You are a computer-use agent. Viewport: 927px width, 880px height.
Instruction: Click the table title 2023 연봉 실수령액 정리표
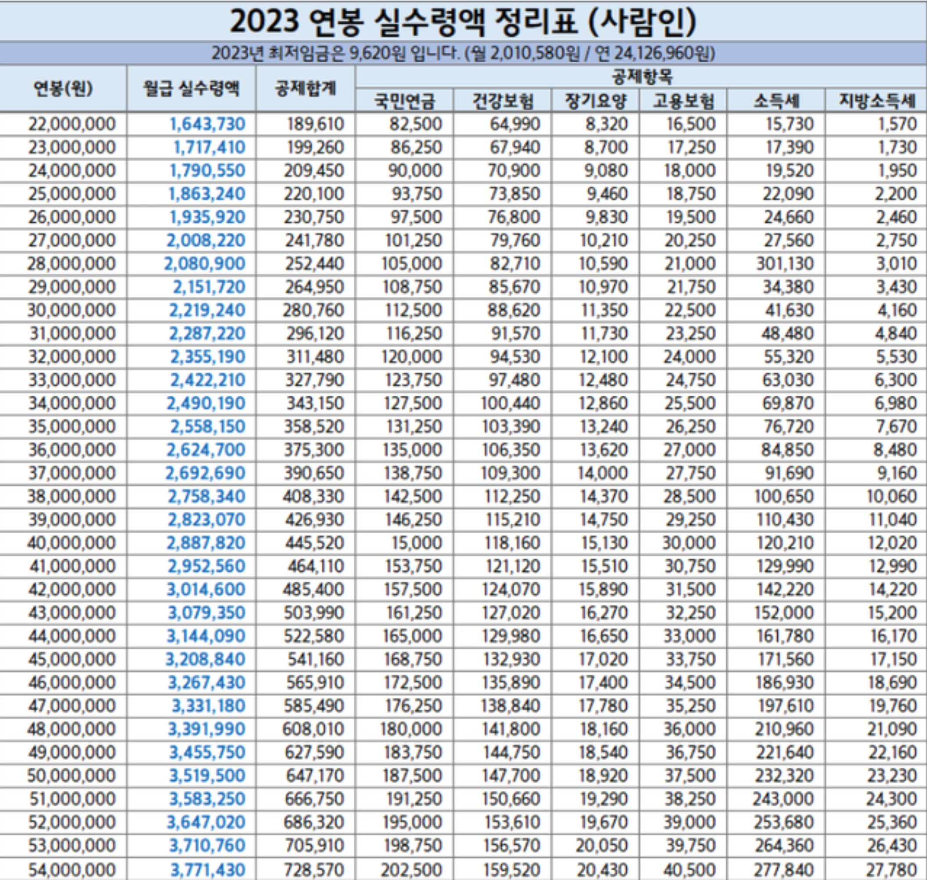pos(463,21)
